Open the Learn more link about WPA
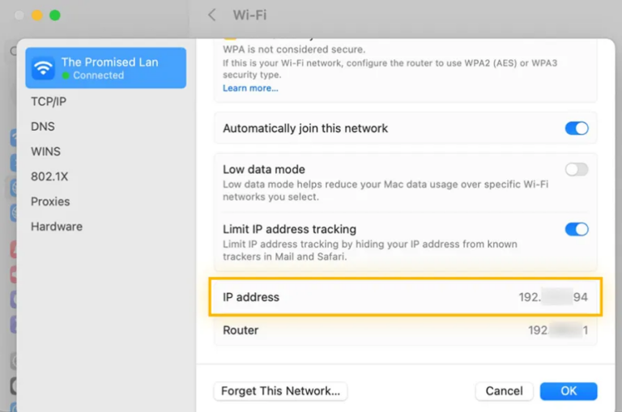This screenshot has width=622, height=412. 250,87
